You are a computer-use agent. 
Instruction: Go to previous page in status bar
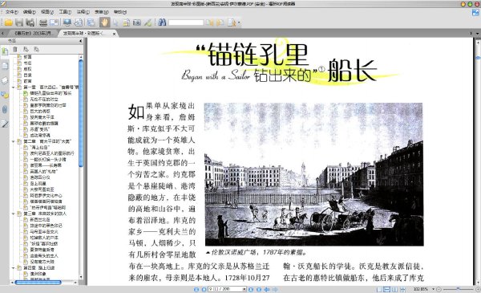(204, 289)
